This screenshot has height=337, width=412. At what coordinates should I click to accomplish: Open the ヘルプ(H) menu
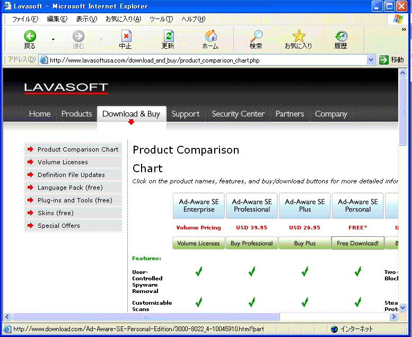click(194, 19)
